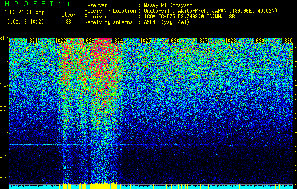Click the 1622 time marker
The image size is (297, 189).
60,41
